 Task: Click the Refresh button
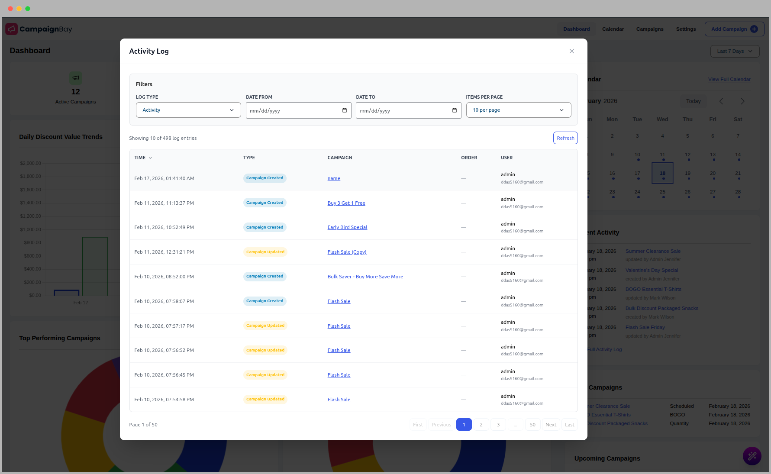pyautogui.click(x=565, y=138)
